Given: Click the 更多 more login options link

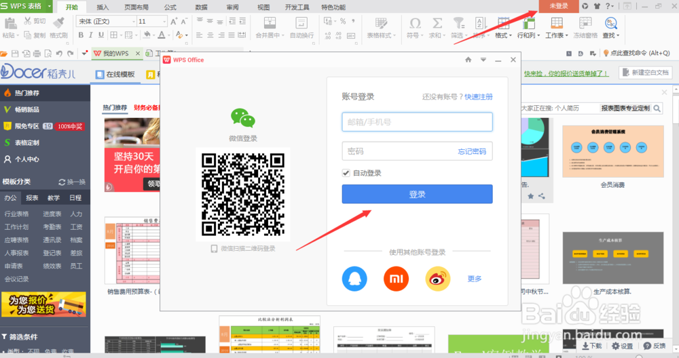Looking at the screenshot, I should pyautogui.click(x=475, y=279).
